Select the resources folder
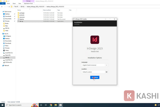 22,17
